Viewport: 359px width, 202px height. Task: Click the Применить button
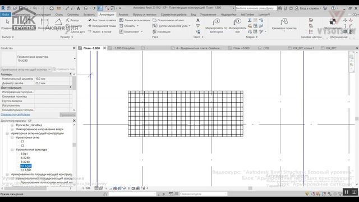pos(67,114)
